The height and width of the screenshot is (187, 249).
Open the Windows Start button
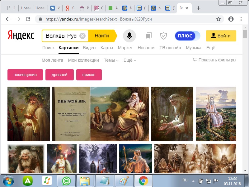click(8, 181)
